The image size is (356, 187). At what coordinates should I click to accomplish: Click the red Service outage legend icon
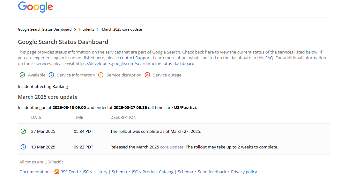pyautogui.click(x=147, y=75)
